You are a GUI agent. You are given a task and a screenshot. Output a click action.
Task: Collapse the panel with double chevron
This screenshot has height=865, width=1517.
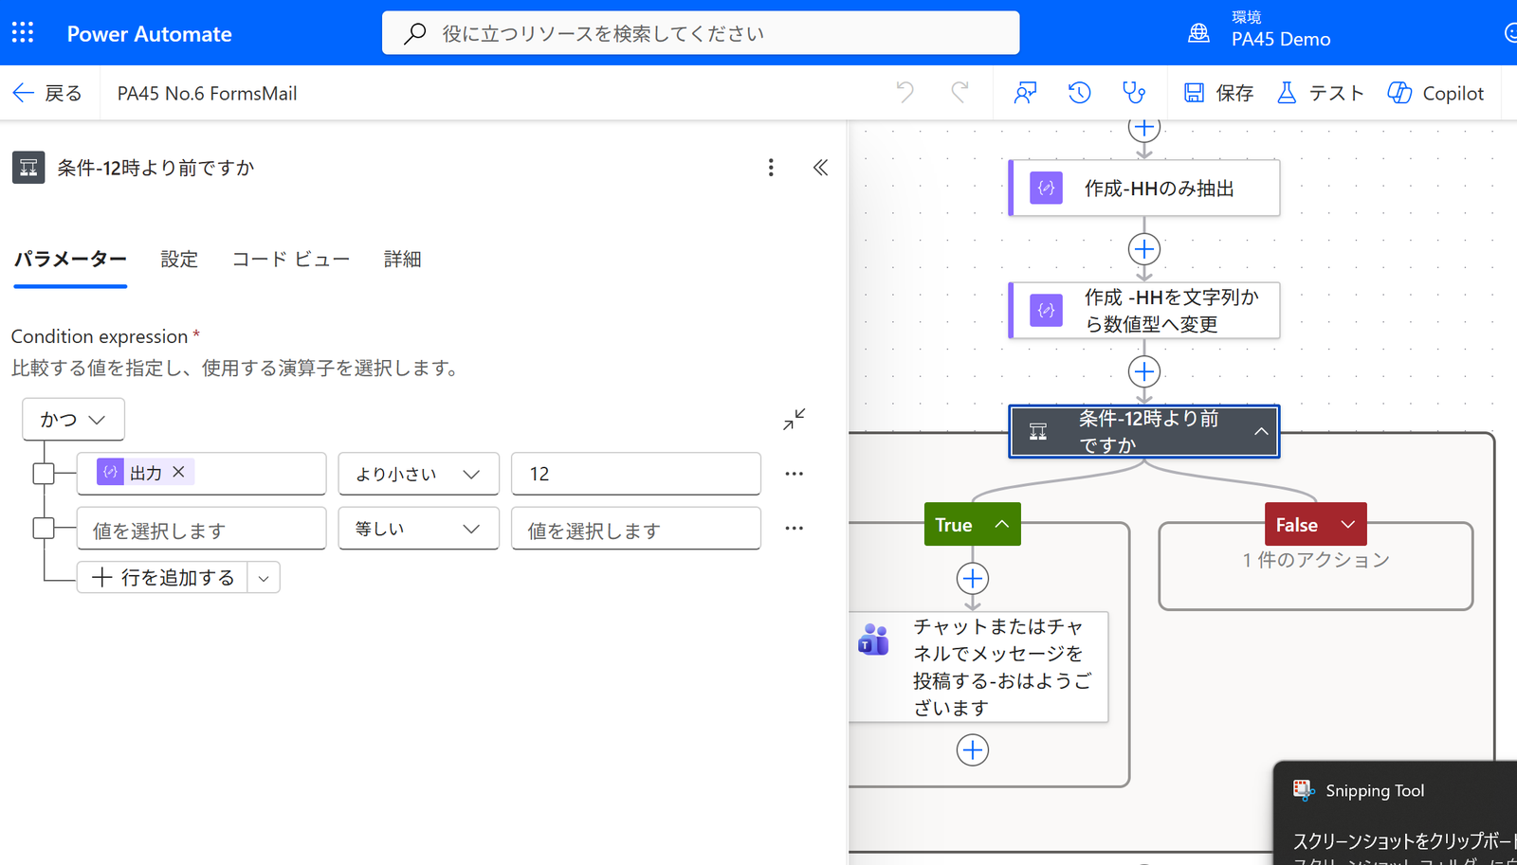coord(821,168)
